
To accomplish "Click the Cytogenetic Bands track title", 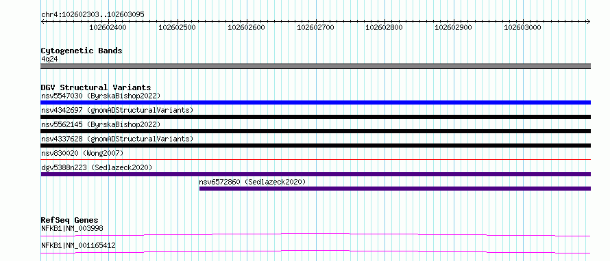I will [x=82, y=51].
